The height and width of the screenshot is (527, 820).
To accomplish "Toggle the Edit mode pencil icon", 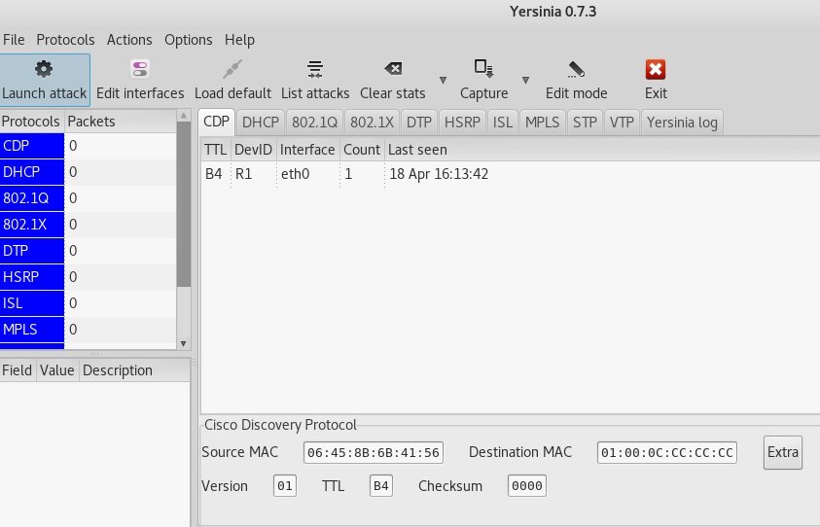I will pos(576,68).
